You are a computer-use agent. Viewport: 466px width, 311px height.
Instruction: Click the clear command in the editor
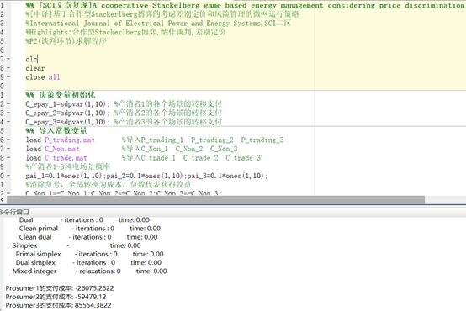point(35,68)
